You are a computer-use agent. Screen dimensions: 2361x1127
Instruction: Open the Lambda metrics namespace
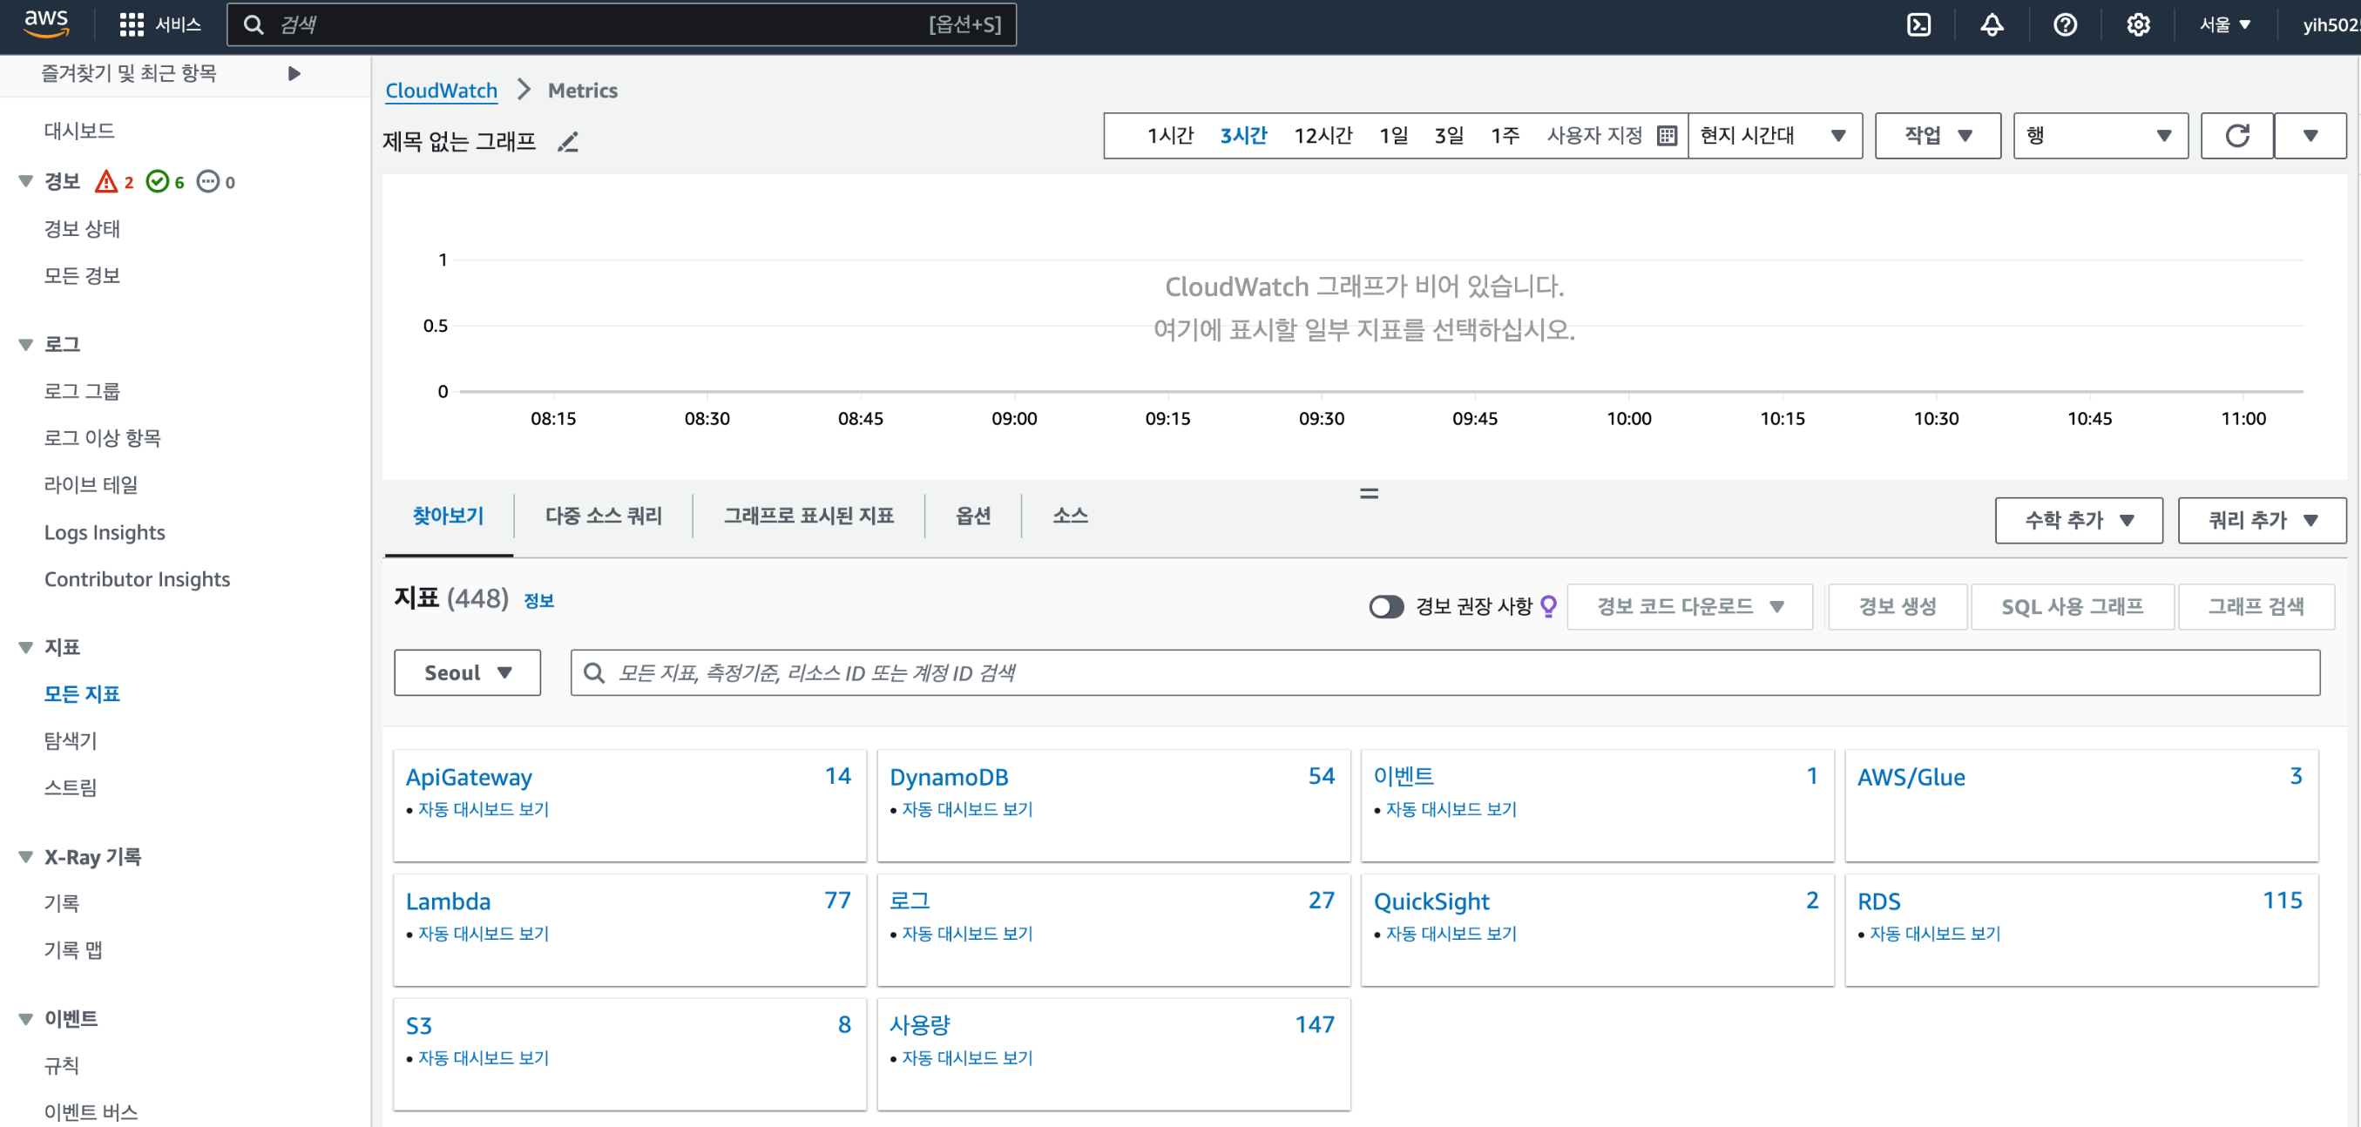[448, 901]
